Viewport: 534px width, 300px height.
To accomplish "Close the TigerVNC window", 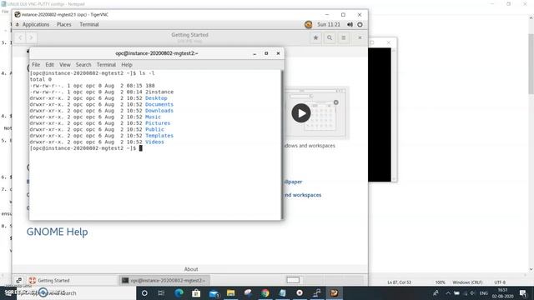I will click(360, 15).
